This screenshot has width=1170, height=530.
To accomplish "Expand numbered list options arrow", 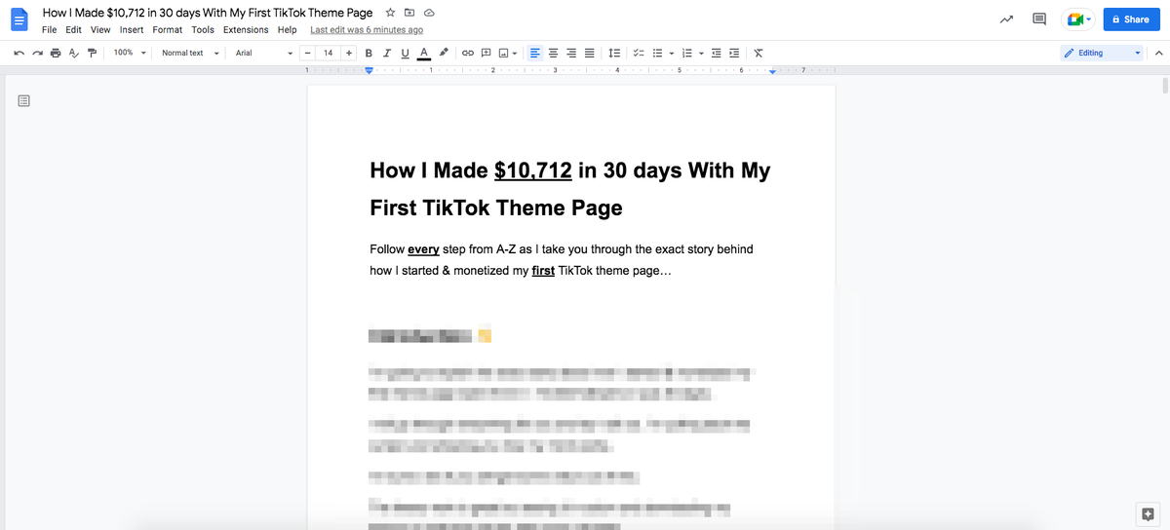I will (700, 53).
